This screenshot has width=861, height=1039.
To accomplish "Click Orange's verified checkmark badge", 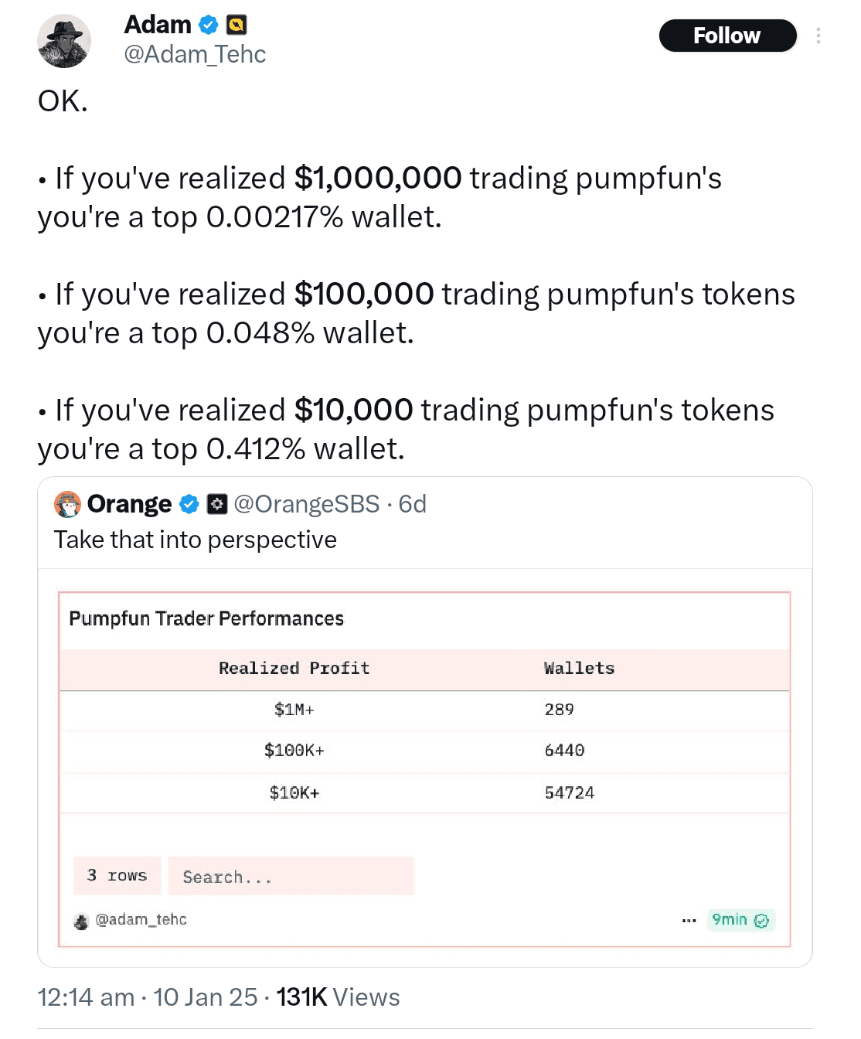I will pos(188,503).
